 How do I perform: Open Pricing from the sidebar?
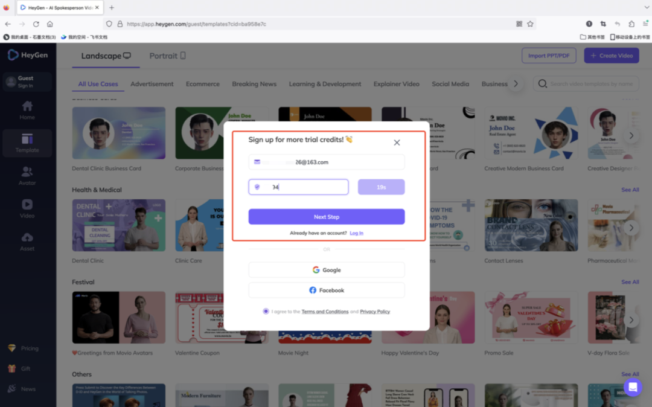[x=24, y=348]
